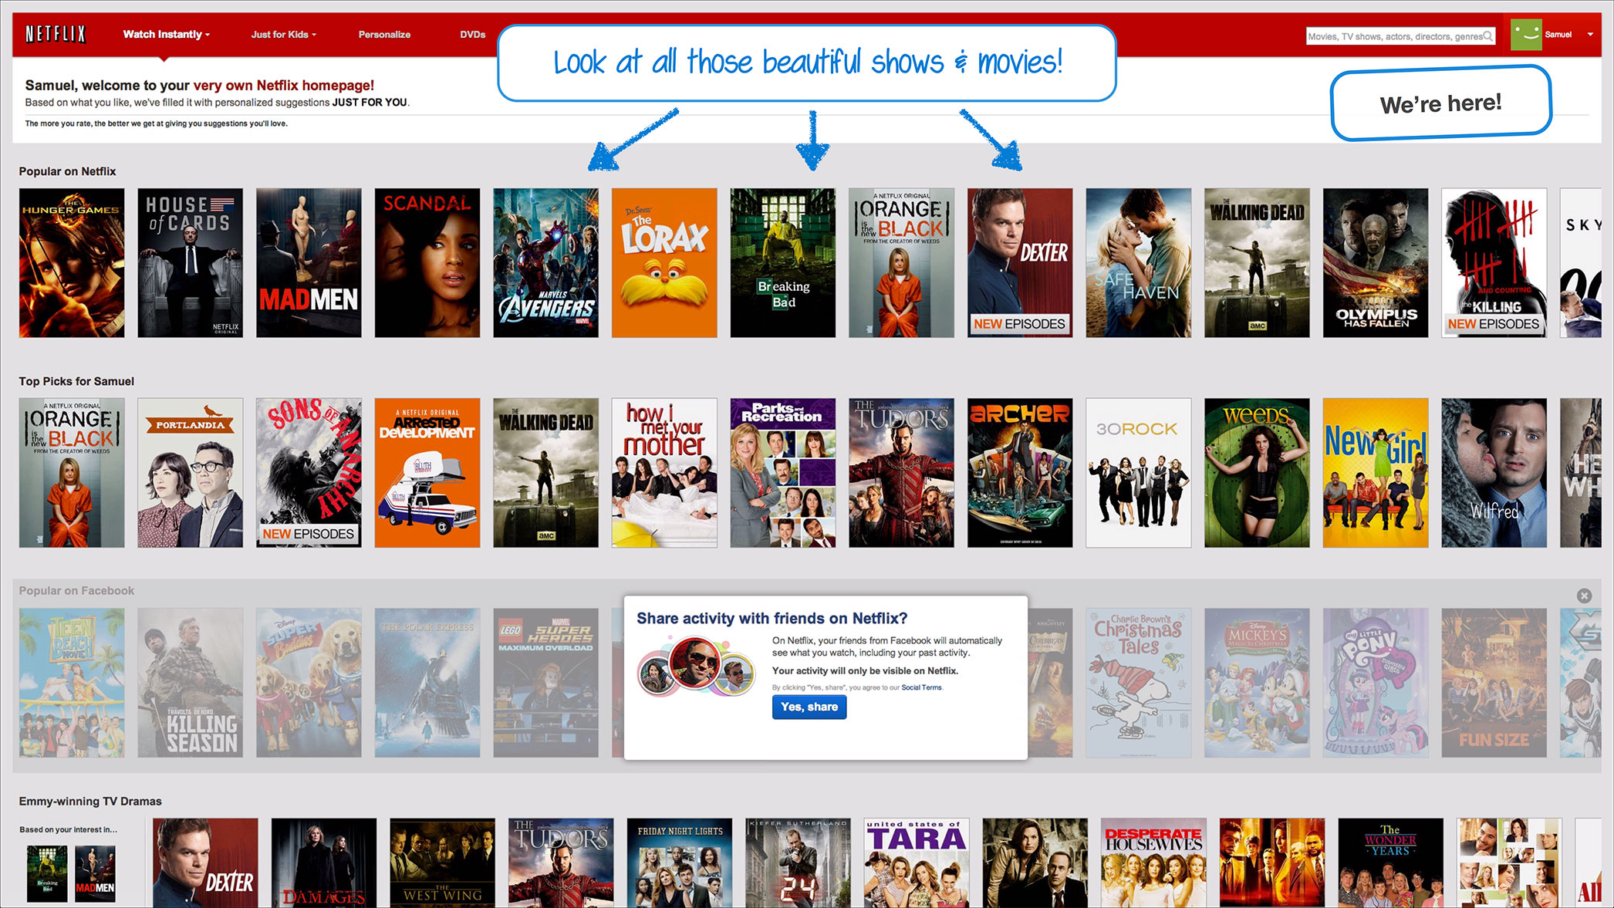Open LEGO Super Heroes Maximum Overload
This screenshot has width=1614, height=908.
coord(545,683)
